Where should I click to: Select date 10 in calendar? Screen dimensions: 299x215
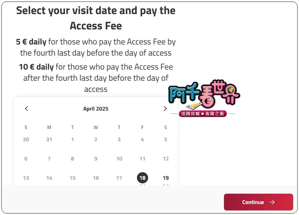[x=119, y=159]
